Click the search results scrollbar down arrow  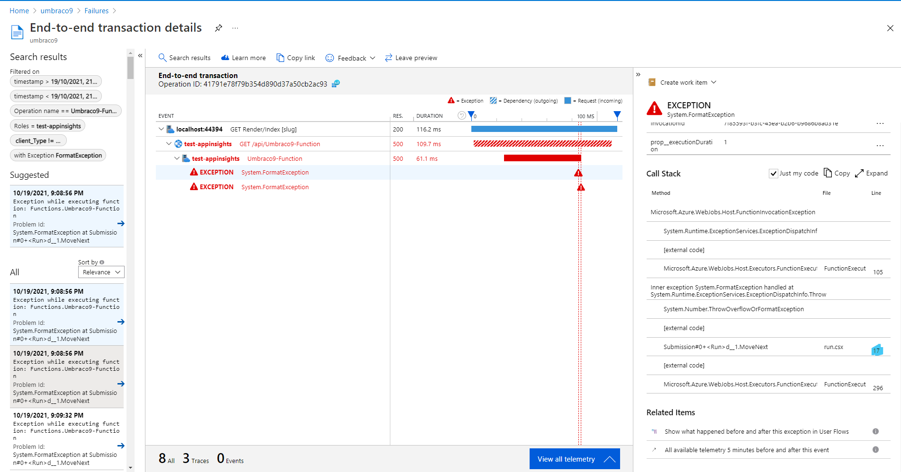(x=130, y=468)
